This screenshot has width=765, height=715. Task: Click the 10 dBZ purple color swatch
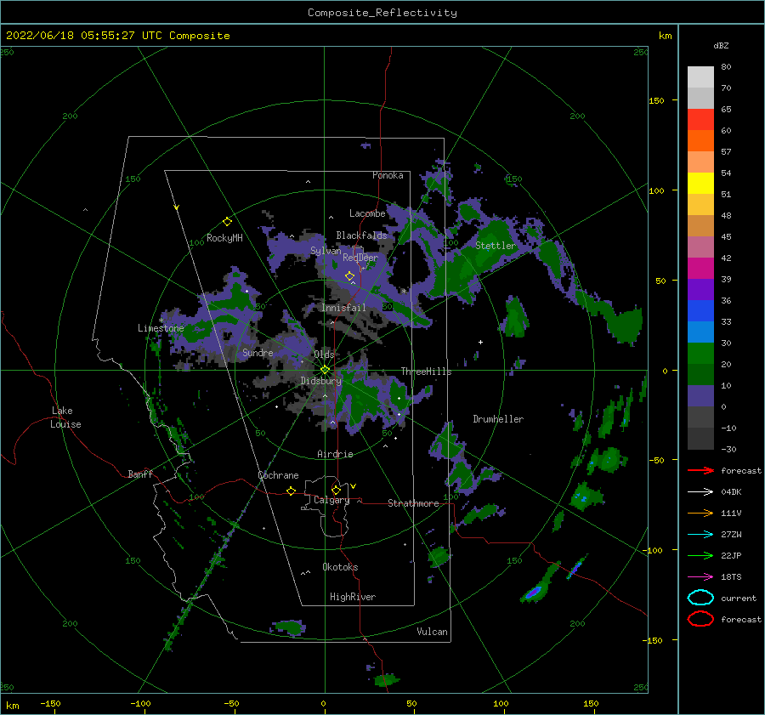click(700, 396)
